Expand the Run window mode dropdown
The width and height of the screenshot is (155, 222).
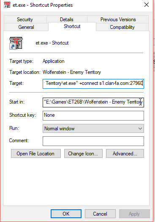[93, 129]
